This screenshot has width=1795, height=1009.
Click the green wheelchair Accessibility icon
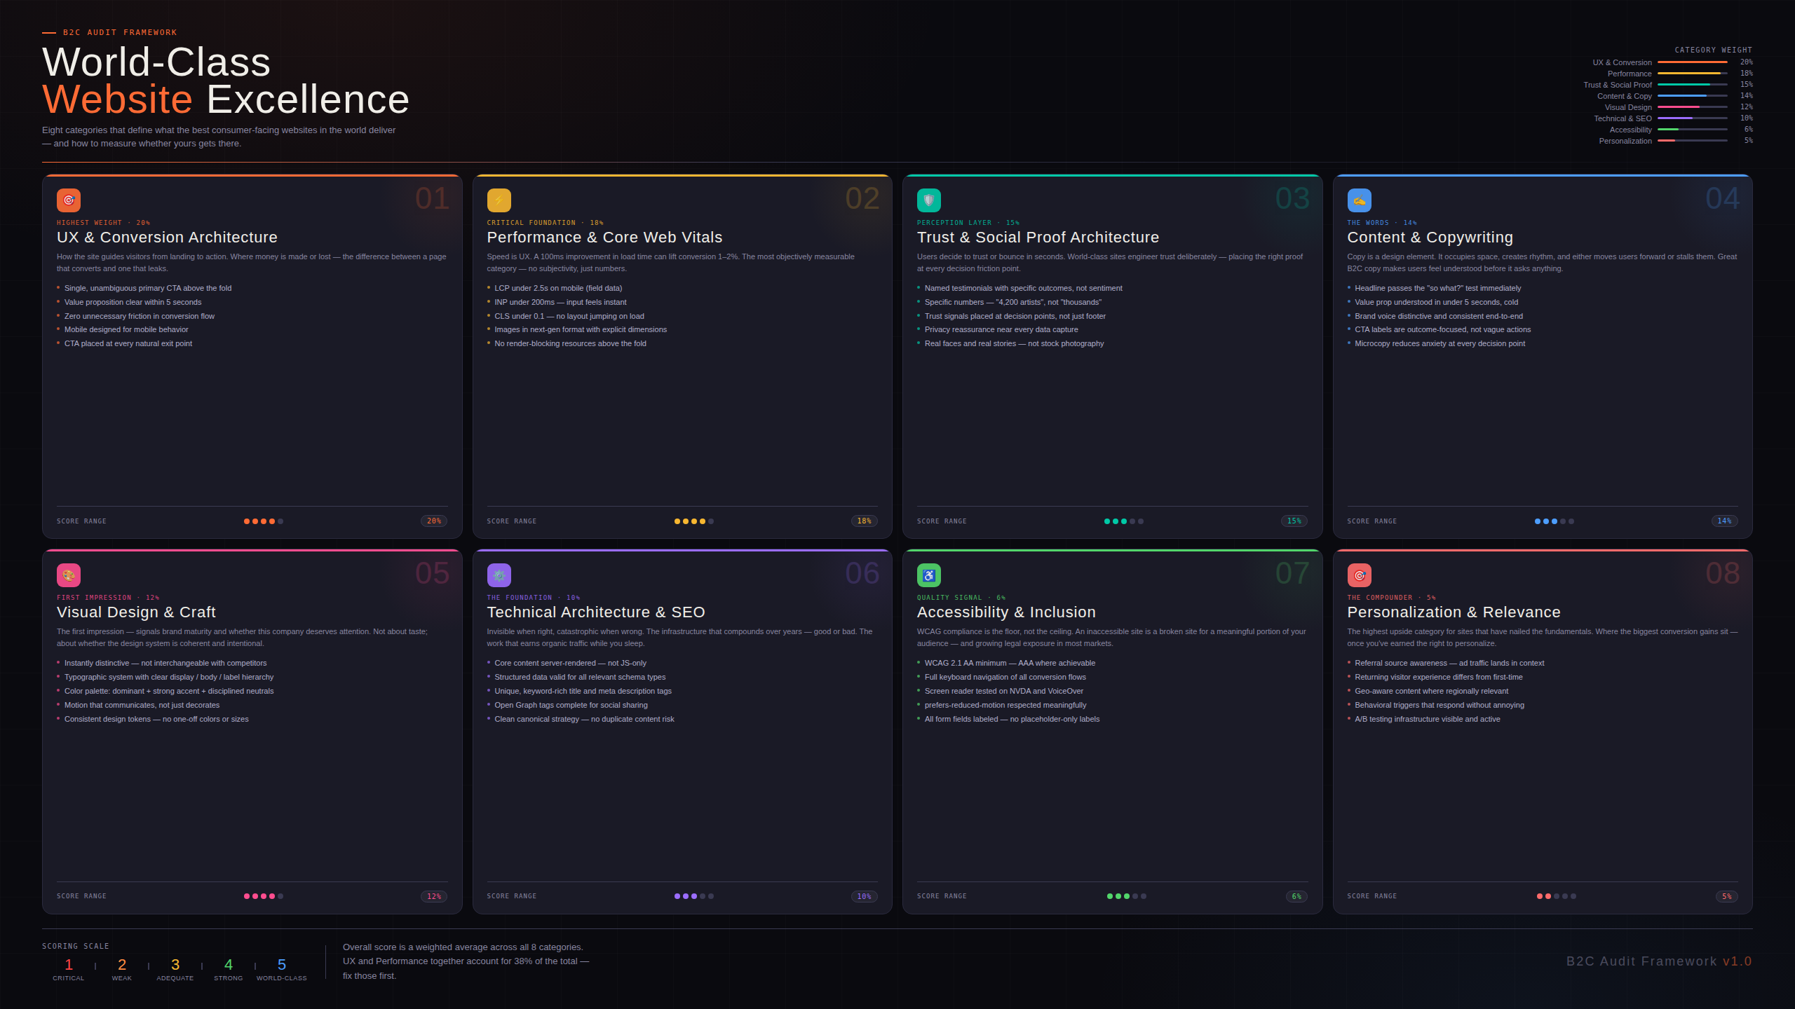[x=928, y=575]
